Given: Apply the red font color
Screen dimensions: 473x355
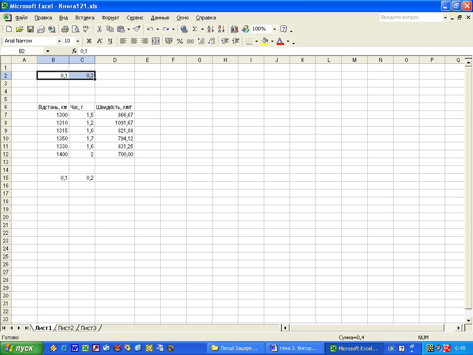Looking at the screenshot, I should coord(280,41).
